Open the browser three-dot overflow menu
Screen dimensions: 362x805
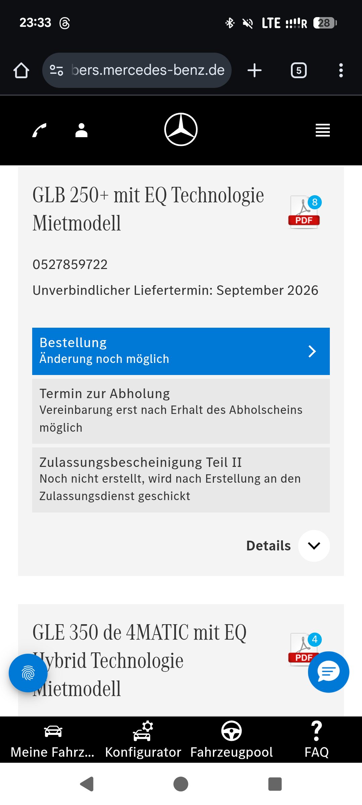[341, 70]
